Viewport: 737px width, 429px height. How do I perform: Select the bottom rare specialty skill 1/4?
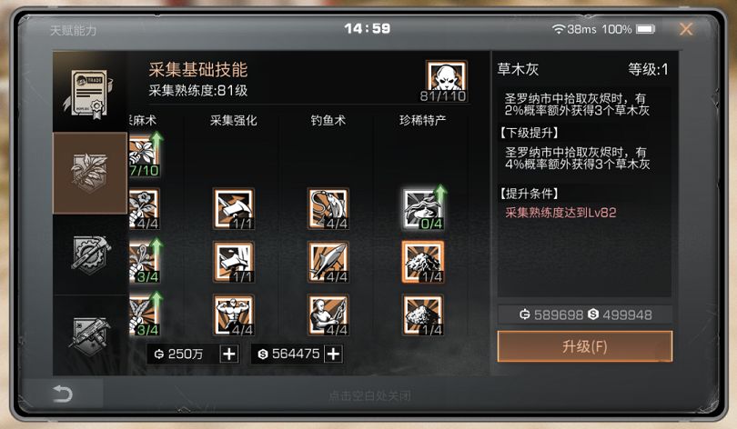422,315
